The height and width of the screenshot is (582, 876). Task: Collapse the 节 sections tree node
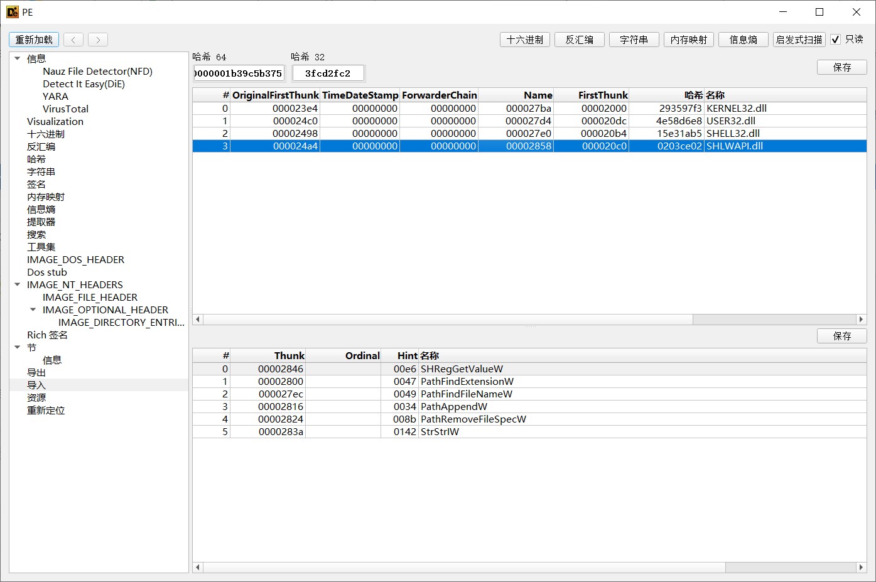pyautogui.click(x=18, y=347)
